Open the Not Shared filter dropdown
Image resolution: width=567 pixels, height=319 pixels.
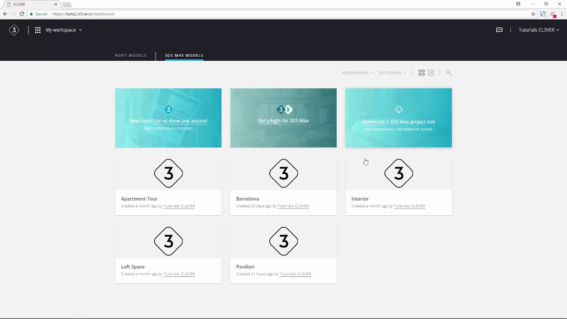(392, 73)
